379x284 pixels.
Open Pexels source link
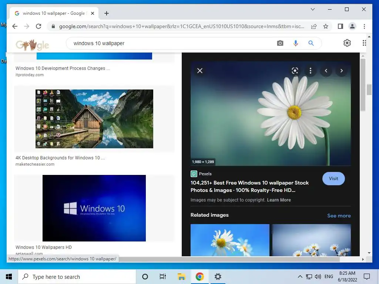tap(201, 174)
